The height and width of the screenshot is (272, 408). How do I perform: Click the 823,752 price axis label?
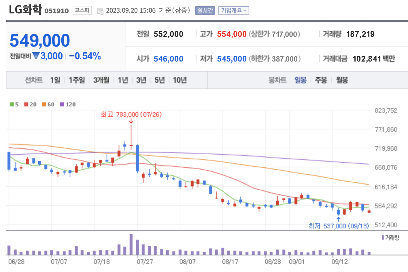click(386, 110)
